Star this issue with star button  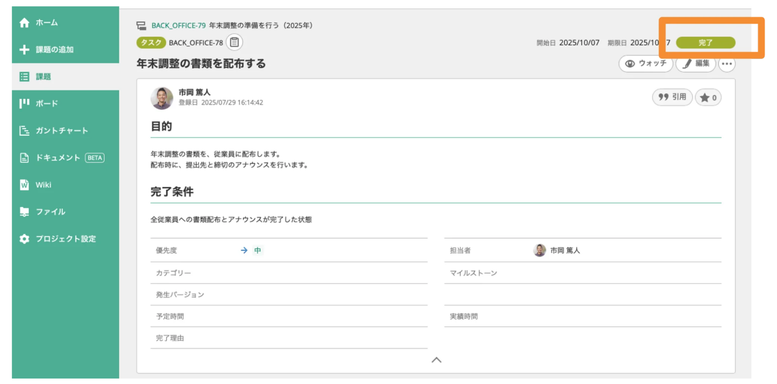[x=708, y=97]
